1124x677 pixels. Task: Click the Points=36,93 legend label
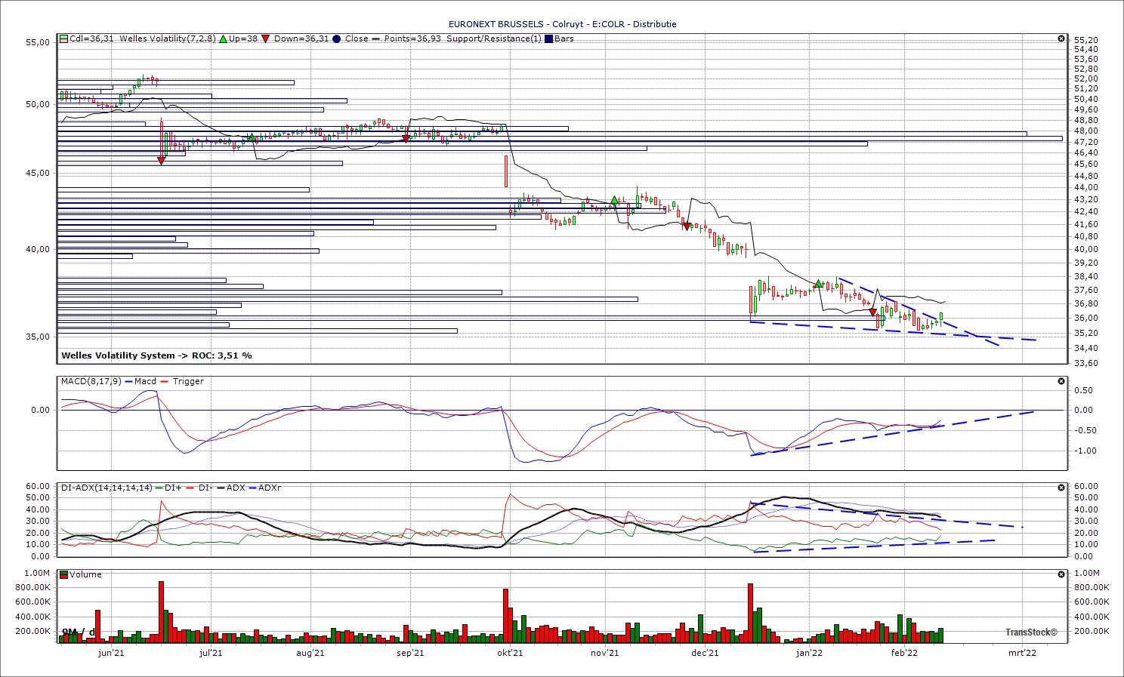[412, 38]
